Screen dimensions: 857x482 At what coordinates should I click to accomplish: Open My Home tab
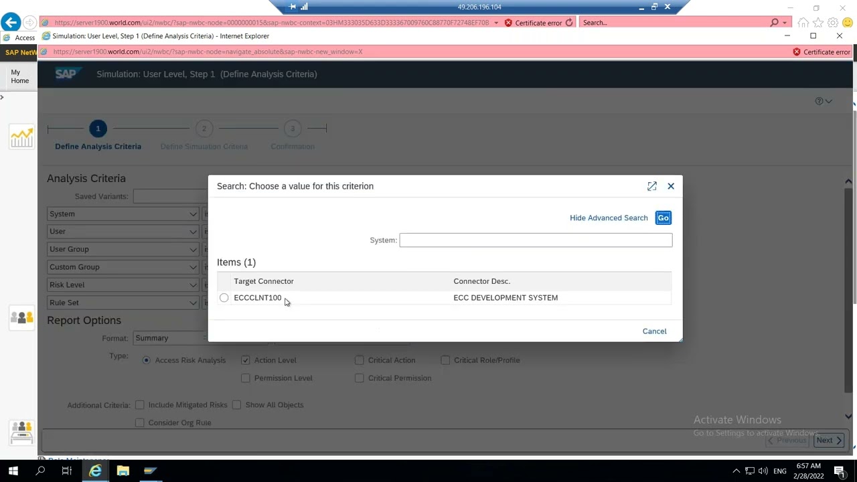coord(19,76)
